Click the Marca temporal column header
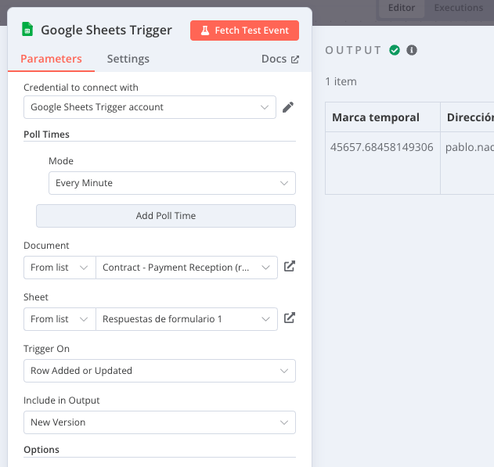 click(x=383, y=117)
